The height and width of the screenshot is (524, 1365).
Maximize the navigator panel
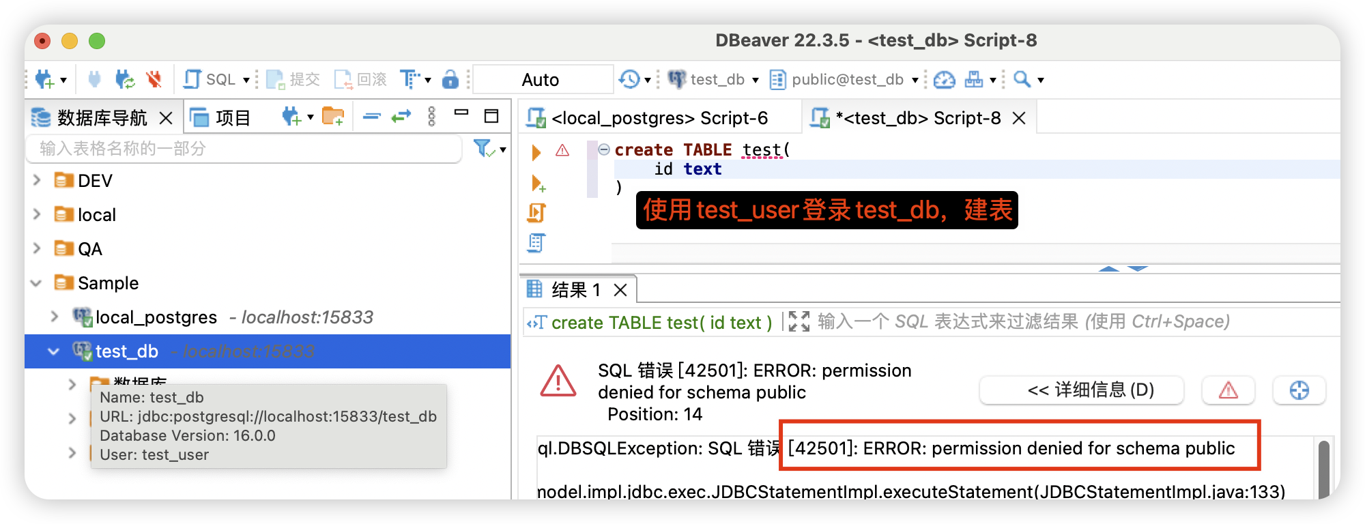[491, 116]
